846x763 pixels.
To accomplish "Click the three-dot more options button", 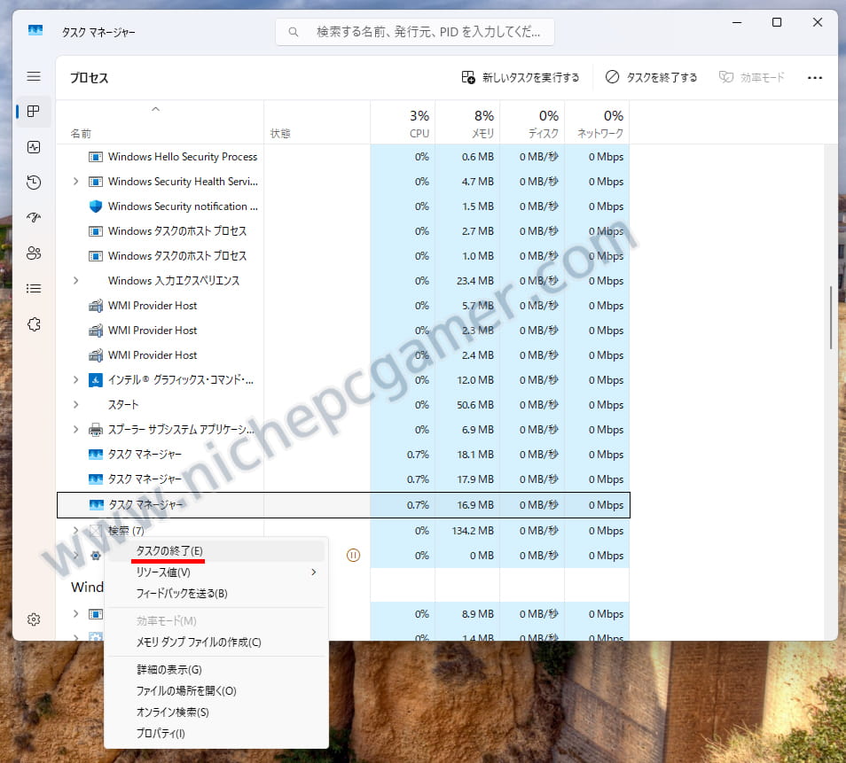I will point(815,78).
